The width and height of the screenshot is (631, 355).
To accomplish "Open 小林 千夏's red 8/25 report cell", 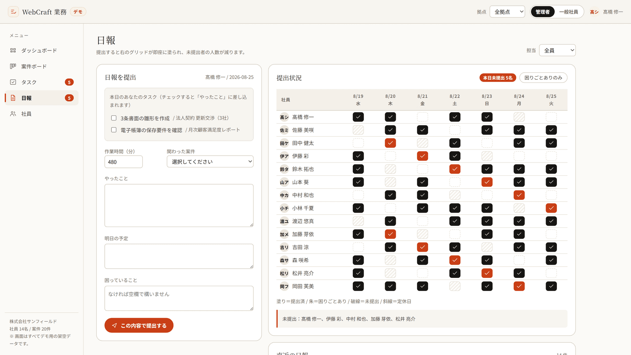I will coord(551,208).
